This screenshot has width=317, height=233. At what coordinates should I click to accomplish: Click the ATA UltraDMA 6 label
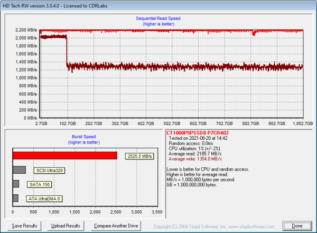point(43,199)
